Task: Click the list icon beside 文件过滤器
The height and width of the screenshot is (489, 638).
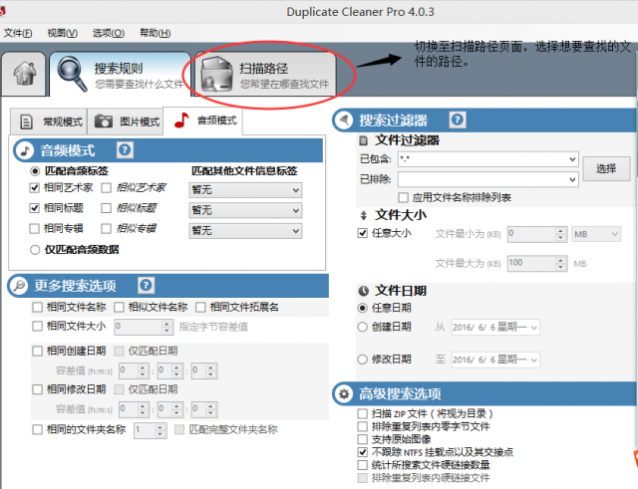Action: click(x=363, y=141)
